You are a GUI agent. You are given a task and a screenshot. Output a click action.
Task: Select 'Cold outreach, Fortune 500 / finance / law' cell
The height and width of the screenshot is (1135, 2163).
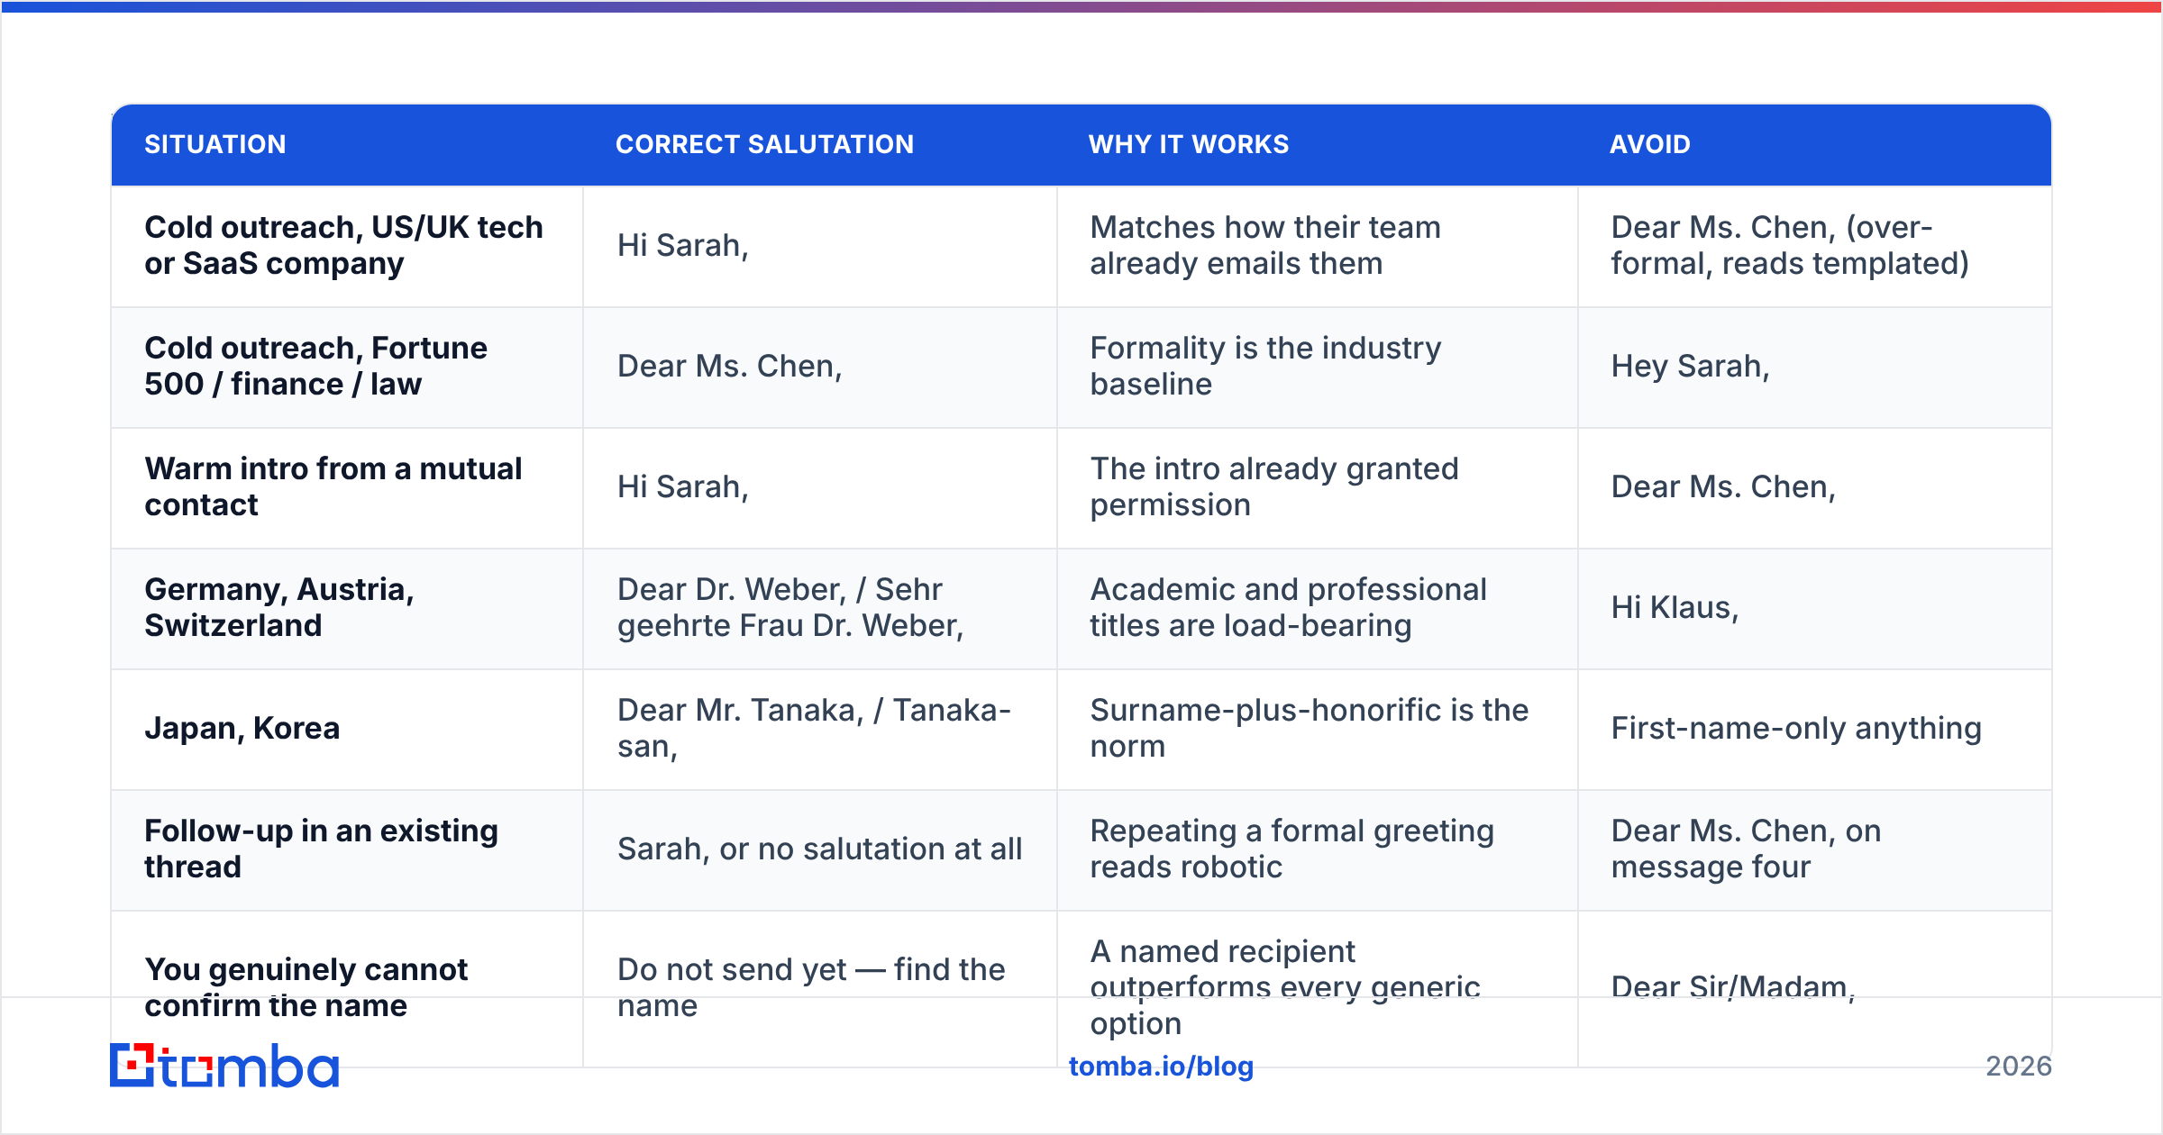pyautogui.click(x=347, y=367)
